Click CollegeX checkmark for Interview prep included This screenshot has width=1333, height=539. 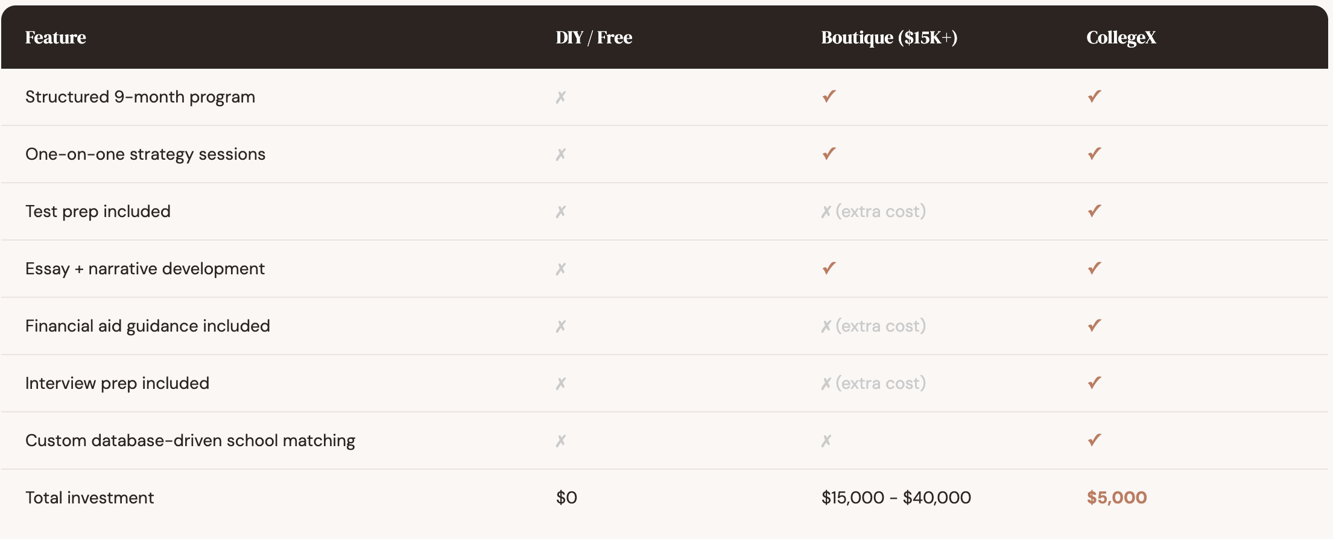tap(1094, 383)
